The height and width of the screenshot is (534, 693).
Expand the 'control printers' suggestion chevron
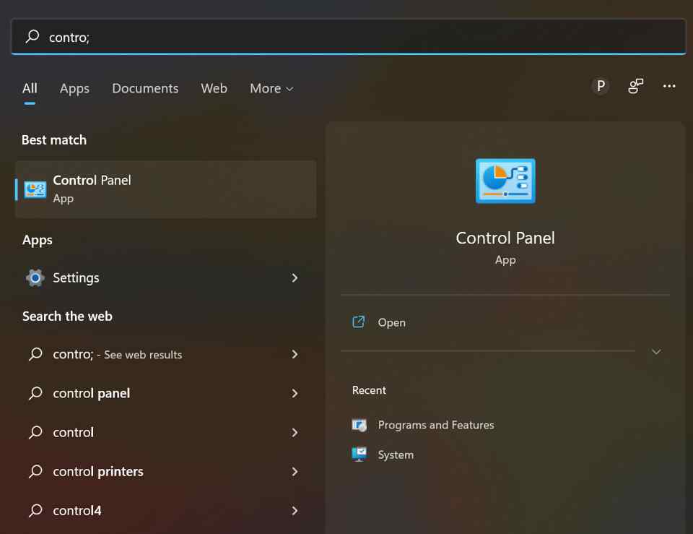(x=295, y=472)
